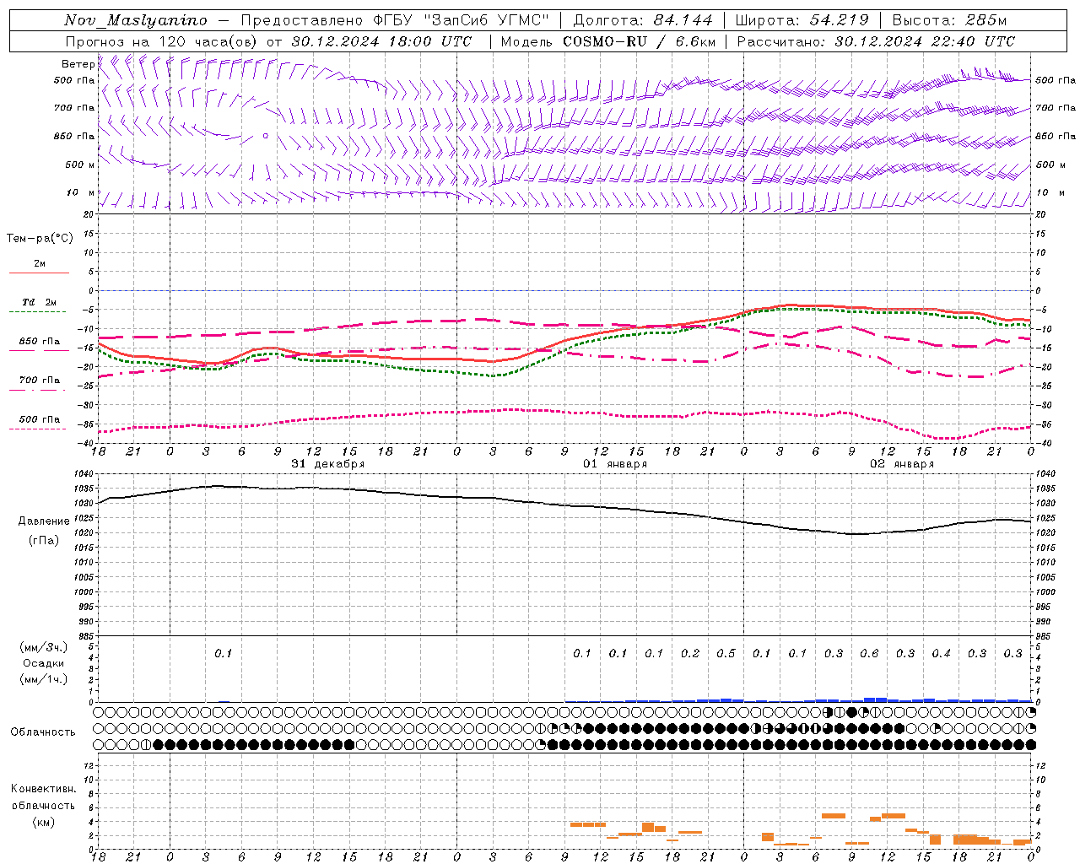Click the 0.4 precipitation value
This screenshot has height=864, width=1080.
coord(941,654)
